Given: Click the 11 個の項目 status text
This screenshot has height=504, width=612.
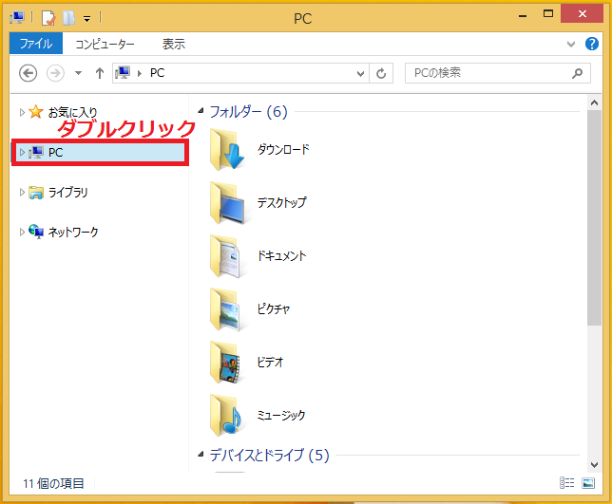Looking at the screenshot, I should (x=53, y=484).
